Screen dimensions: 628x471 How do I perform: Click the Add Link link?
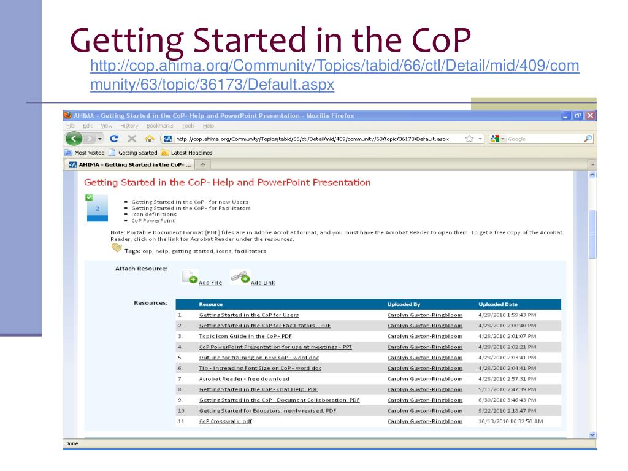[262, 282]
